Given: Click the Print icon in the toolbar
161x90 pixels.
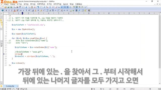Looking at the screenshot, I should (17, 7).
